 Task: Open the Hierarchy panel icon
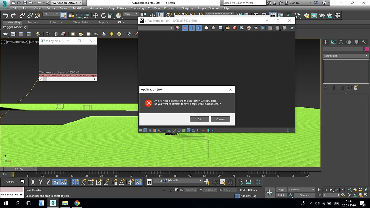[341, 42]
